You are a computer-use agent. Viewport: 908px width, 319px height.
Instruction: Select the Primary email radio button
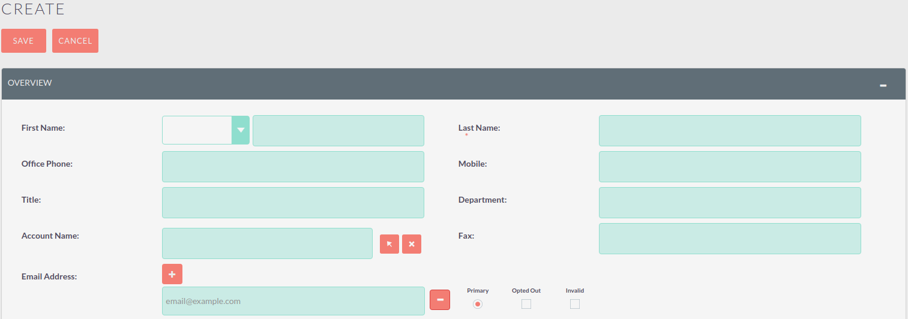point(478,304)
